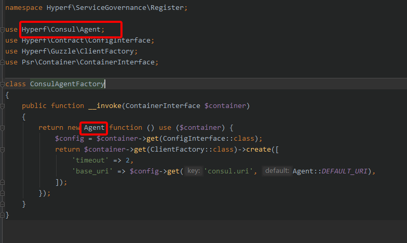
Task: Click the 'consul.uri' string
Action: point(228,171)
